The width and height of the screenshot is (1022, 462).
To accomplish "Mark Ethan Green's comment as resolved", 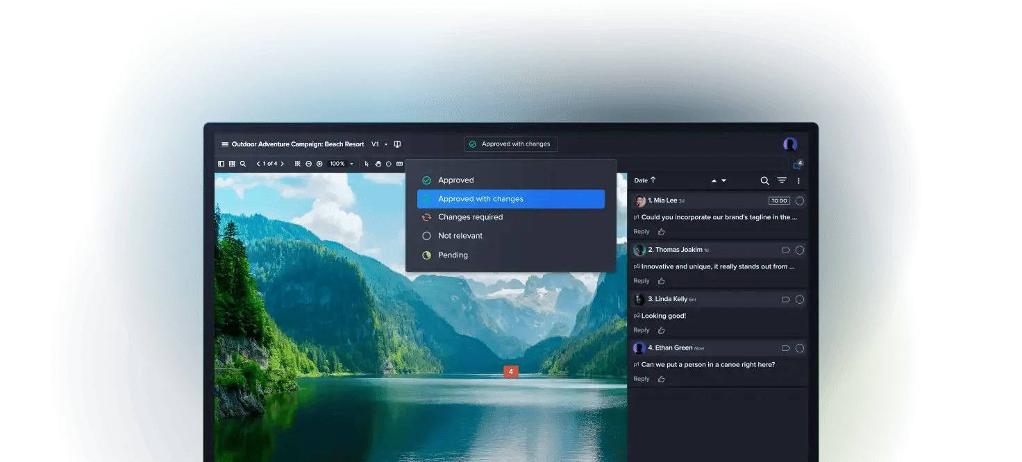I will tap(799, 348).
